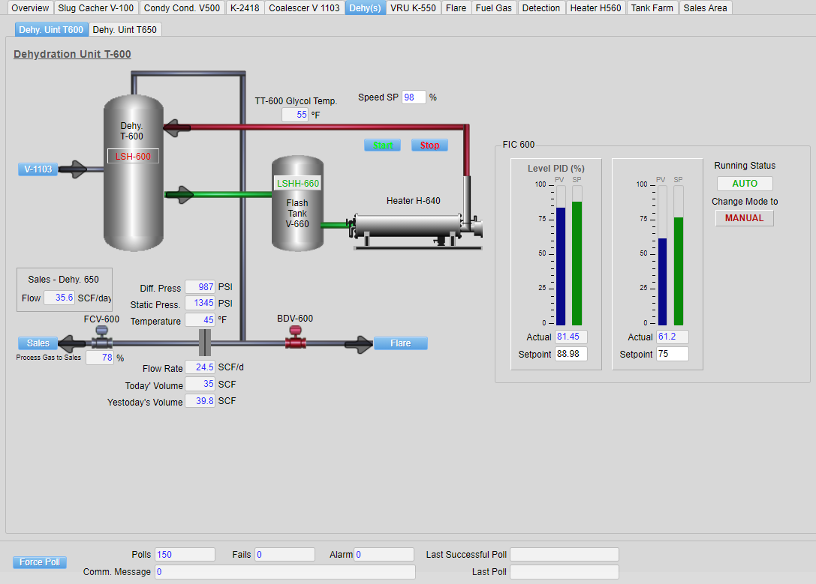Open the VRU K-550 tab

[413, 7]
